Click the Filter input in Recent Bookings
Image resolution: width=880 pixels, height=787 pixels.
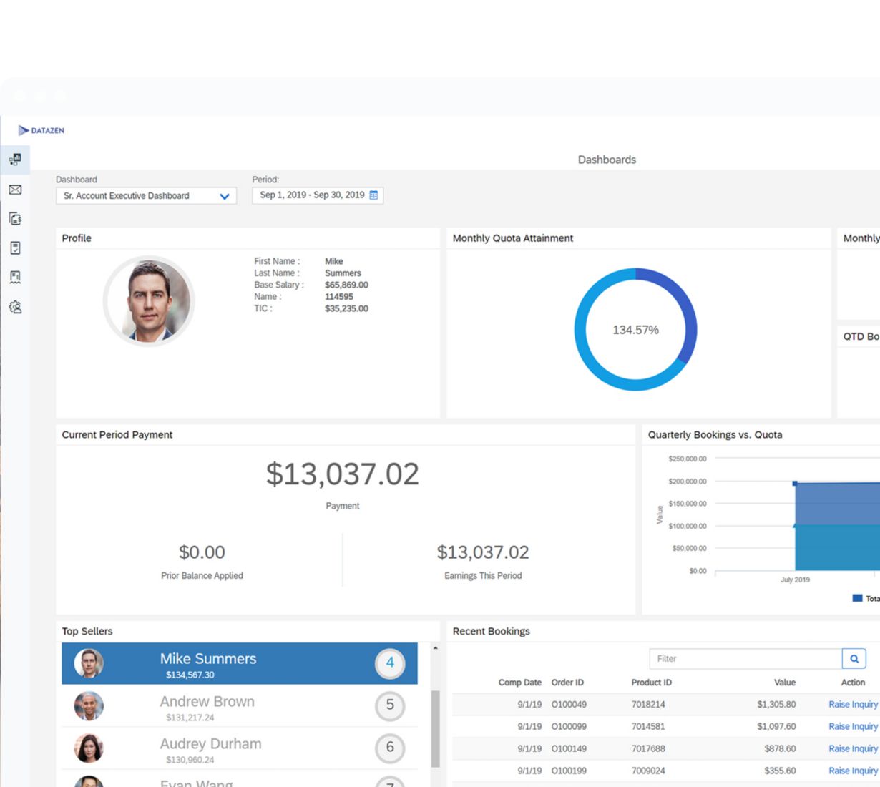(745, 658)
